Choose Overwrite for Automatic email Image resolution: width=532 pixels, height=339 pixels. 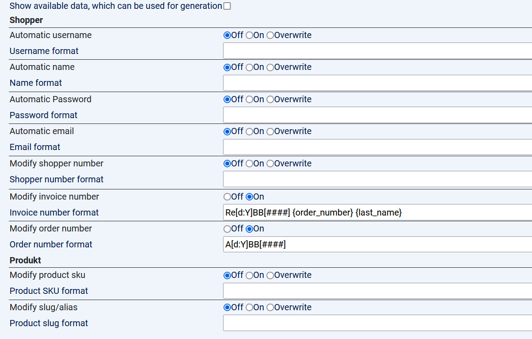point(270,131)
